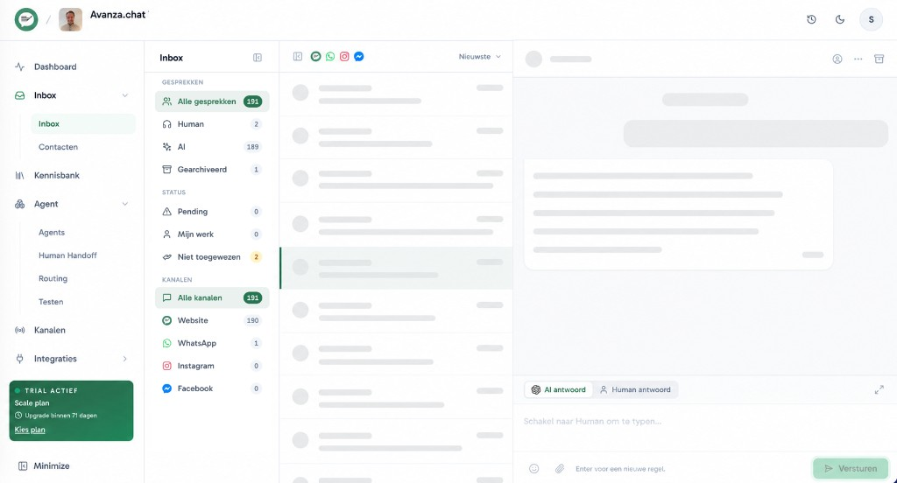Switch to Human antwoord tab
This screenshot has width=897, height=483.
tap(635, 390)
